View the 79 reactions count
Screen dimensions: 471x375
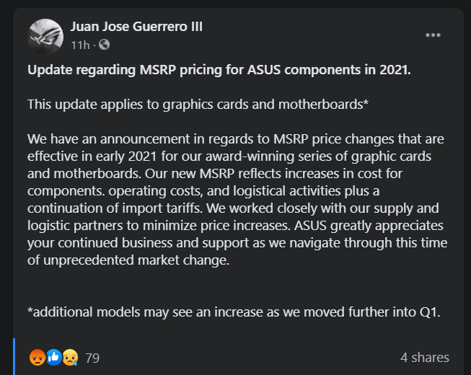pos(92,358)
